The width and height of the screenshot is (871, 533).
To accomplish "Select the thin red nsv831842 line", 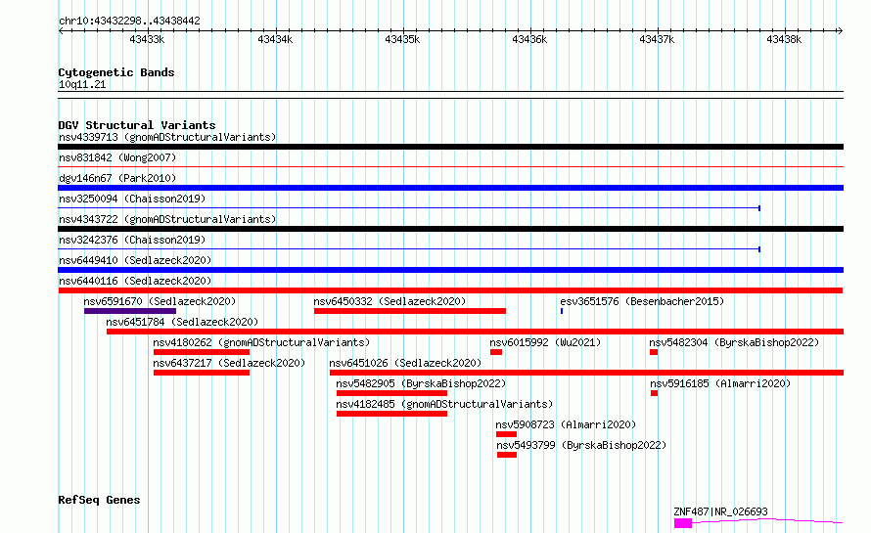I will tap(450, 166).
